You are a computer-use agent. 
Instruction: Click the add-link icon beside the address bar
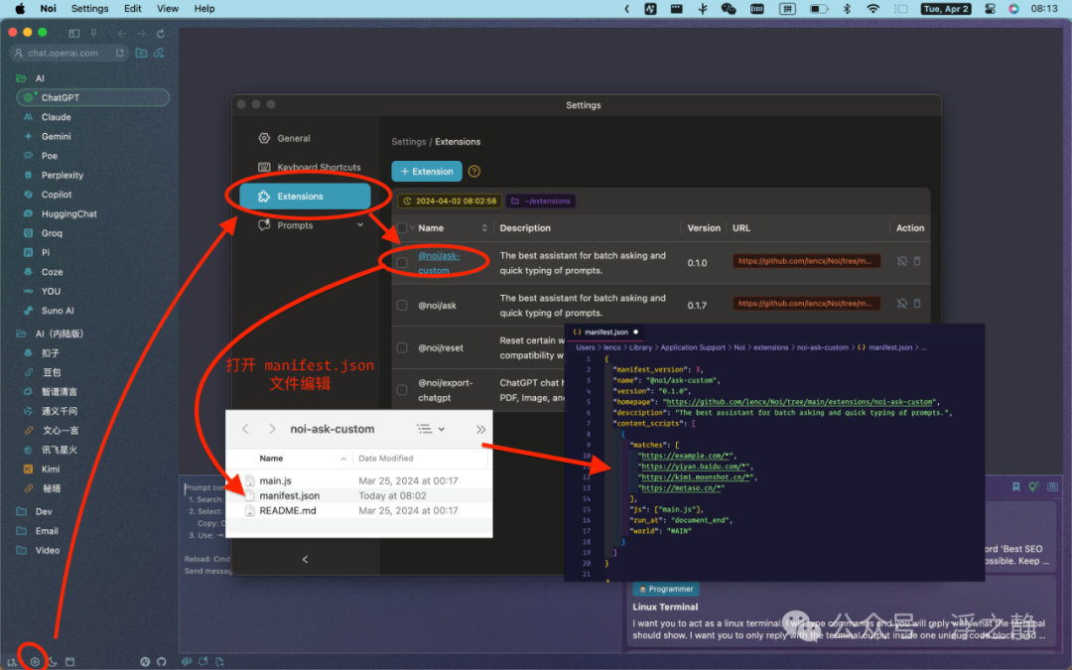click(159, 53)
